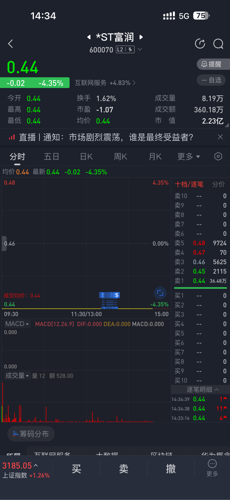Image resolution: width=230 pixels, height=500 pixels.
Task: Select the 分时 tab
Action: point(17,156)
